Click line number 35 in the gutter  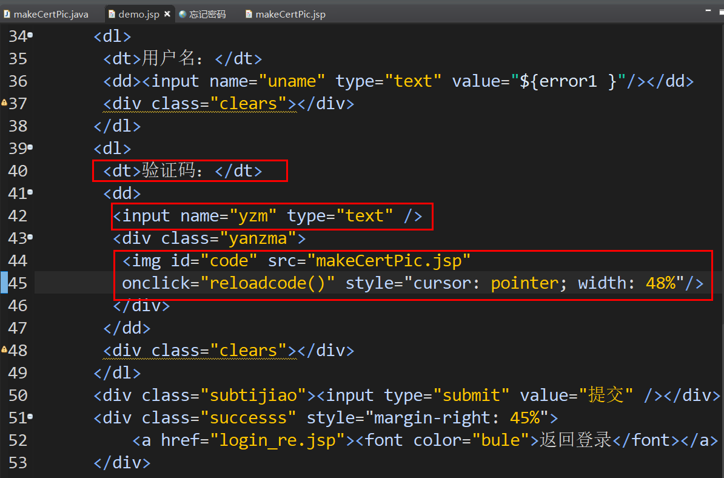click(x=18, y=59)
